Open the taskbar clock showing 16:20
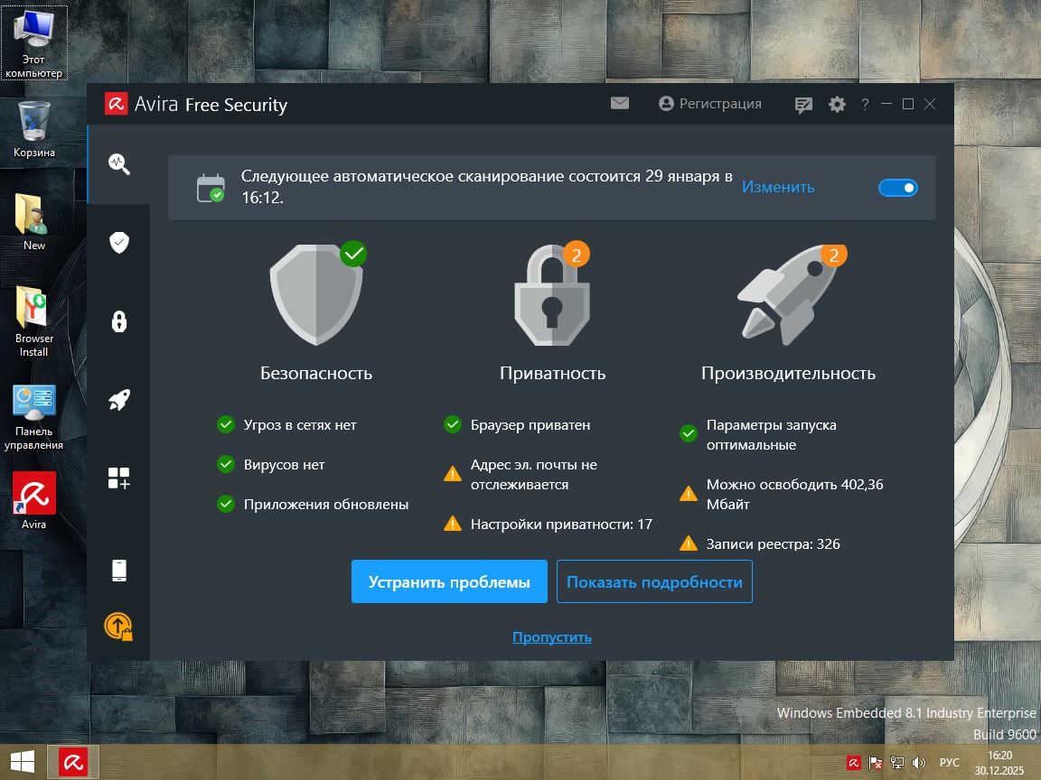Image resolution: width=1041 pixels, height=780 pixels. 999,763
